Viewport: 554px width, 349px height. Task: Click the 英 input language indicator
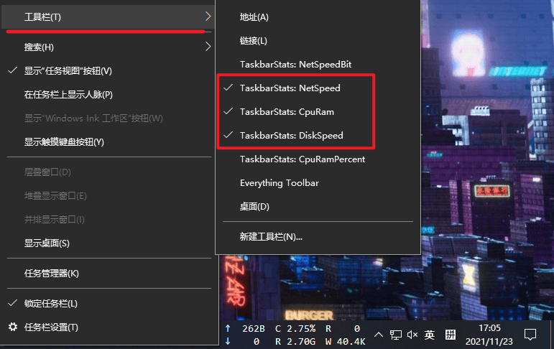coord(429,335)
